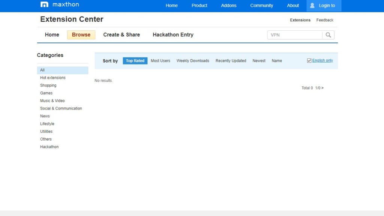Open the Addons menu item
The image size is (384, 216).
(x=229, y=5)
